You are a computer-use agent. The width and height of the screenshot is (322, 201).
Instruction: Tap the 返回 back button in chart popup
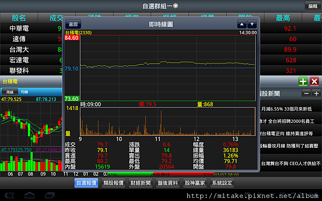(73, 24)
